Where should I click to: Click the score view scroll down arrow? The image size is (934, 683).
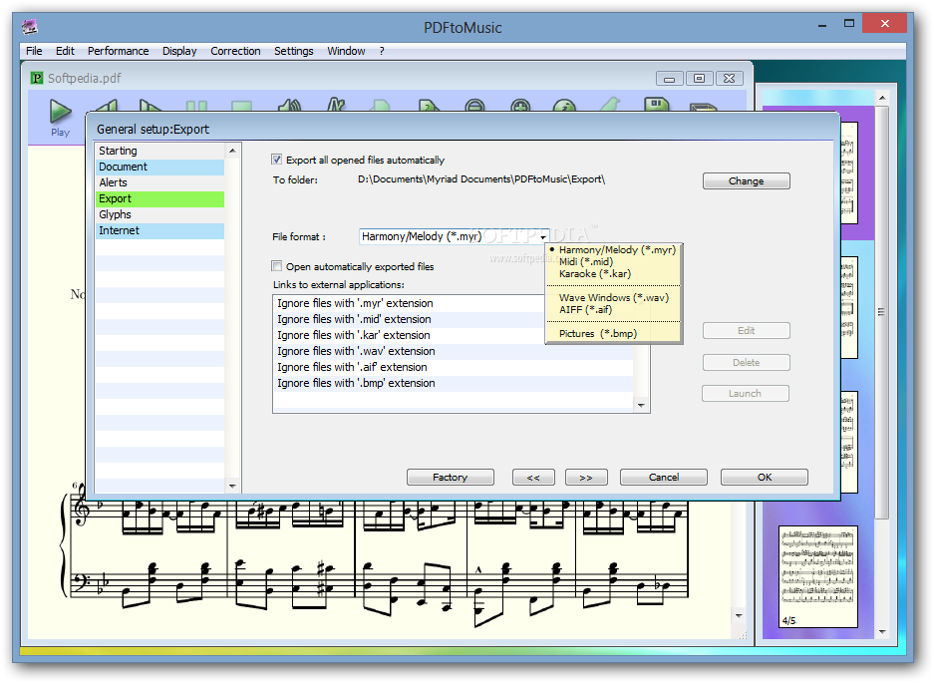tap(739, 615)
